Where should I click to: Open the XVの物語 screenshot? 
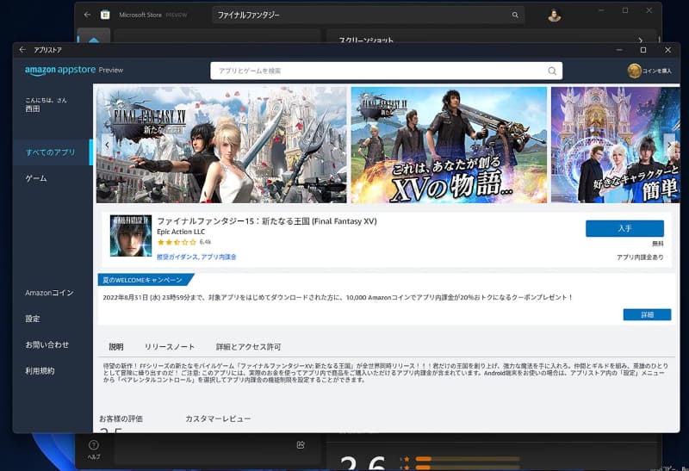[449, 145]
